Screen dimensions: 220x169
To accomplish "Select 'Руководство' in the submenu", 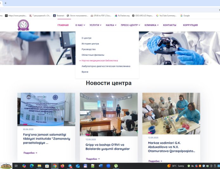I will coord(88,49).
